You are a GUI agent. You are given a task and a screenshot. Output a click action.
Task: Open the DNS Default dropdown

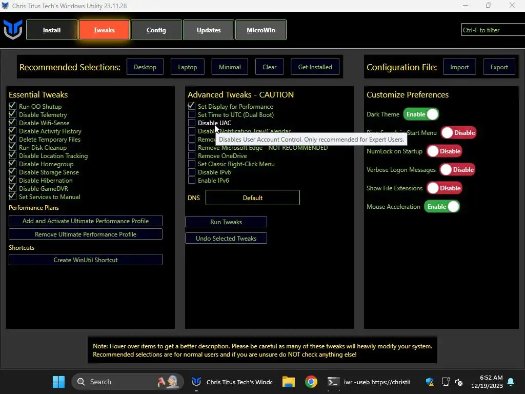pos(252,198)
